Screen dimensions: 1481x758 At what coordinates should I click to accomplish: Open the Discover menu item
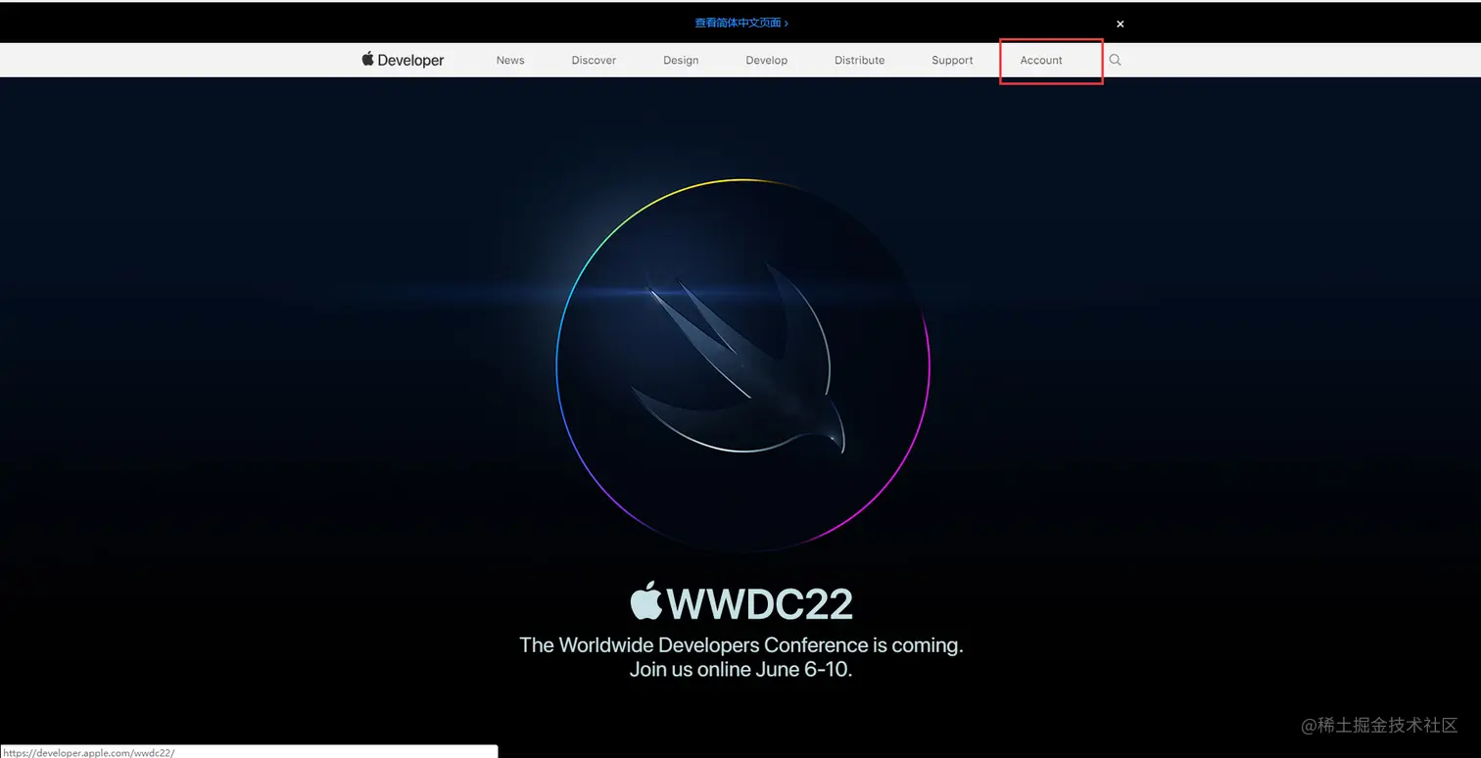click(594, 60)
